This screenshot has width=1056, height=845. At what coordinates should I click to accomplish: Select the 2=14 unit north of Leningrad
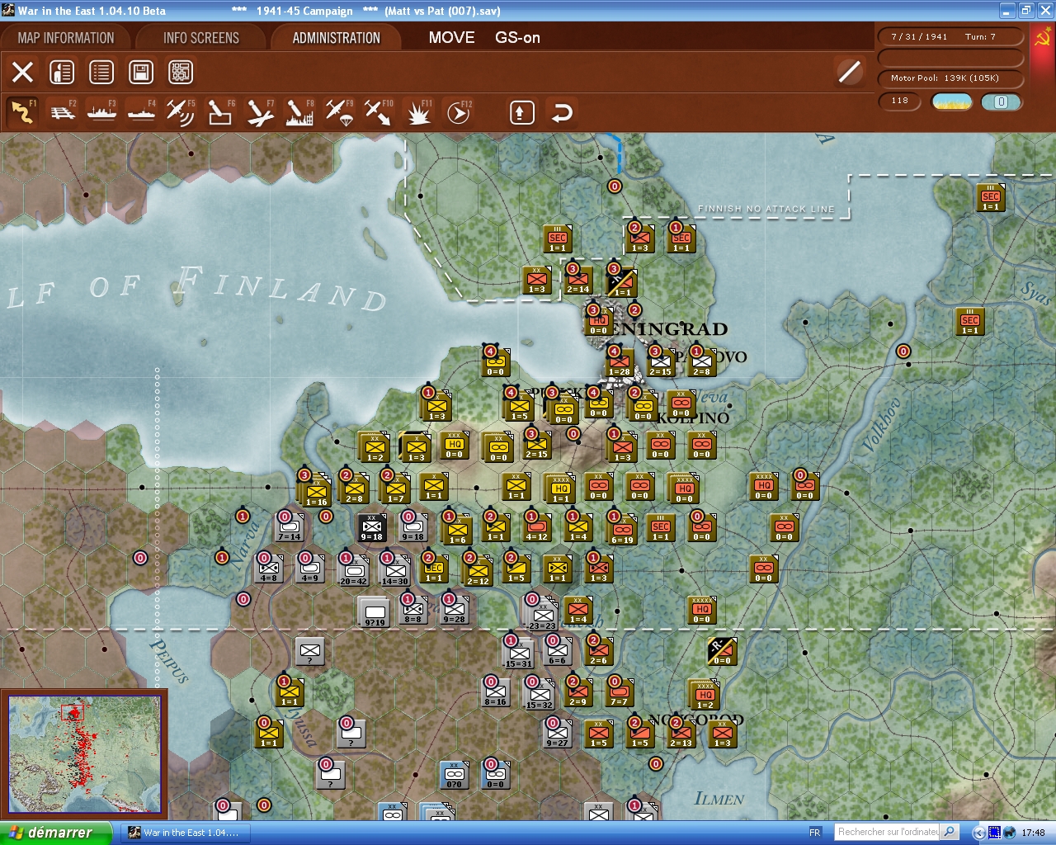pyautogui.click(x=578, y=281)
